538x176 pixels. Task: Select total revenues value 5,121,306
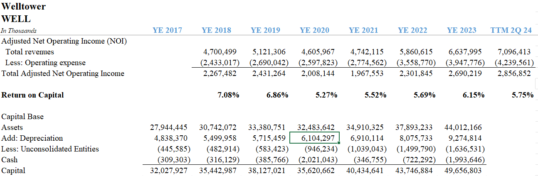[x=269, y=52]
